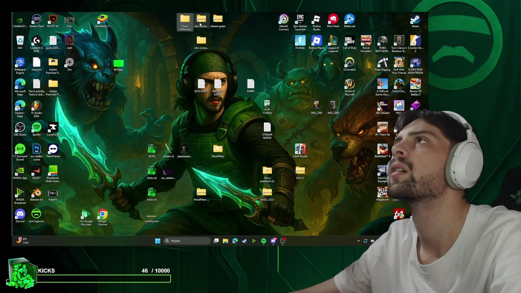
Task: Select the Zen browser desktop icon
Action: coord(70,64)
